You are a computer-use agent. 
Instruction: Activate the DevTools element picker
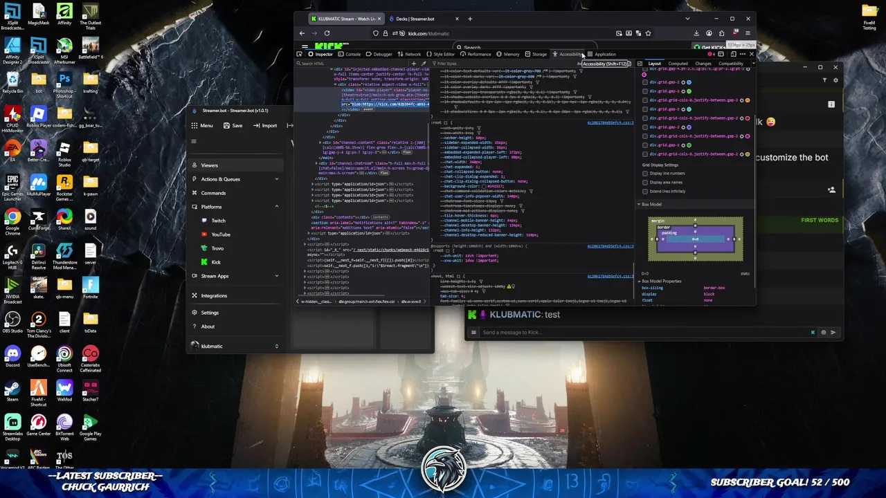coord(299,54)
